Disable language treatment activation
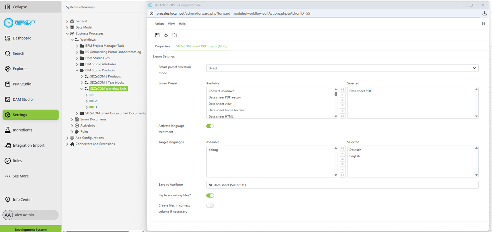The height and width of the screenshot is (232, 492). point(210,126)
